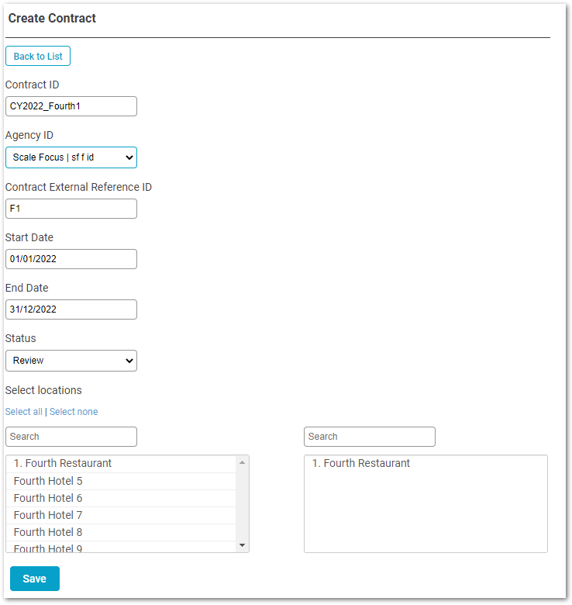Screen dimensions: 572x605
Task: Click the Start Date field
Action: [71, 259]
